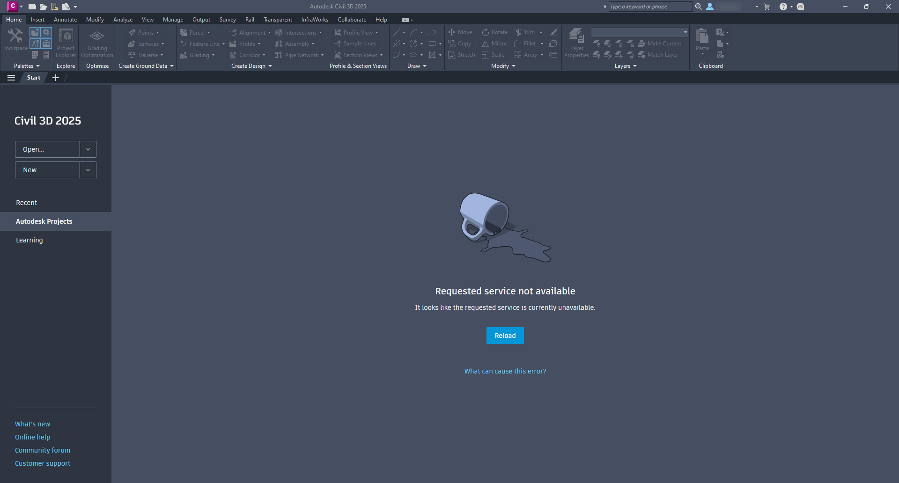Open Project Explorer

65,42
